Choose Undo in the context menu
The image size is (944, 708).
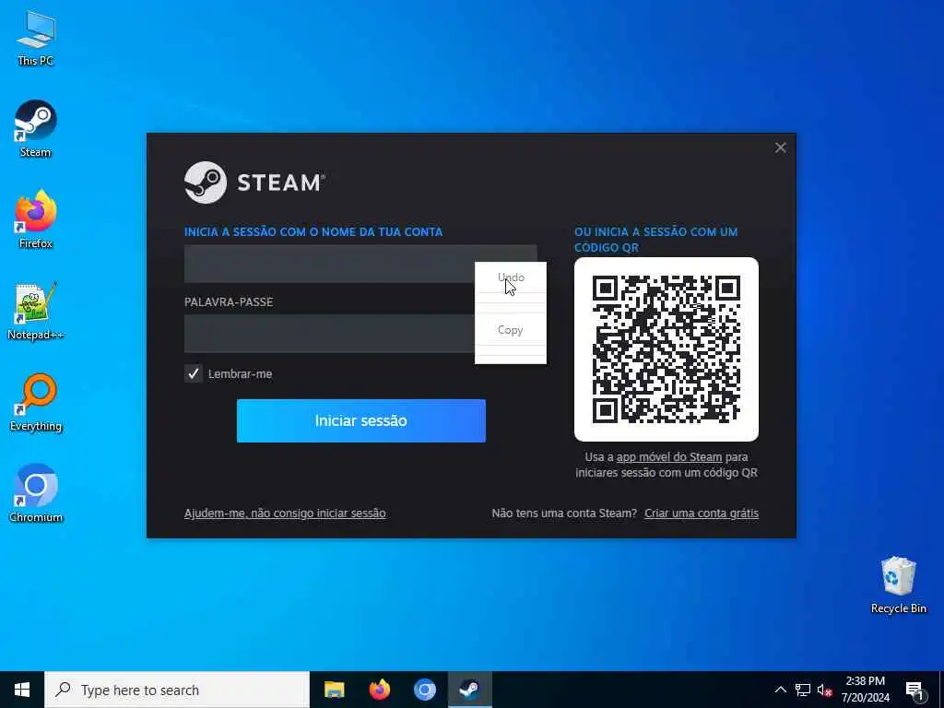tap(511, 277)
